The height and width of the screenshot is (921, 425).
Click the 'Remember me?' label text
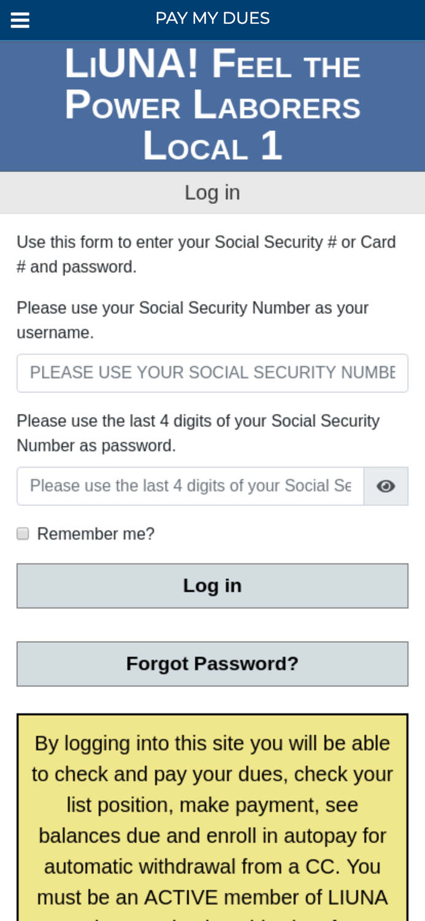point(96,534)
